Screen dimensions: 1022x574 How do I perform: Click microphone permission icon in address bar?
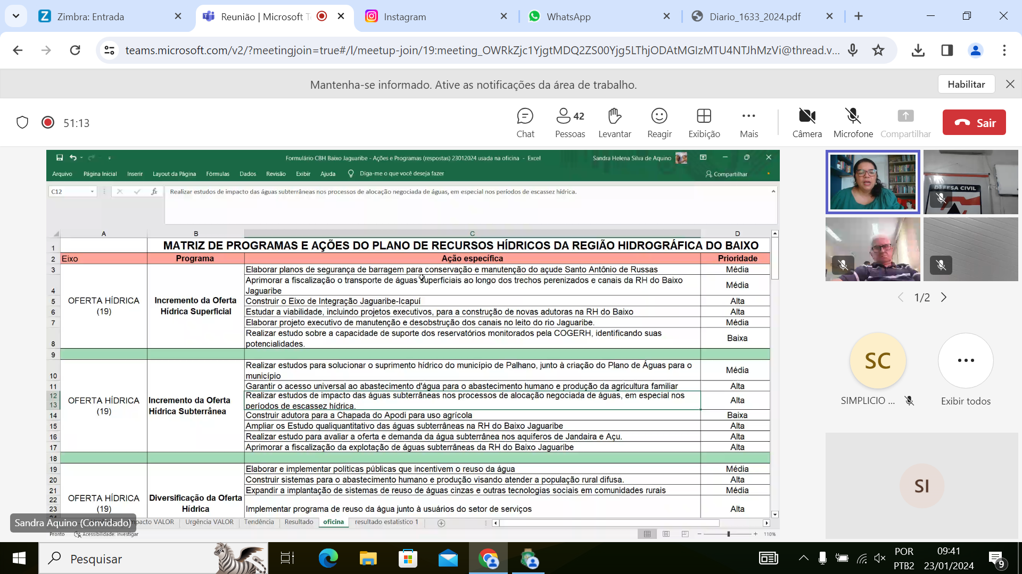(853, 50)
